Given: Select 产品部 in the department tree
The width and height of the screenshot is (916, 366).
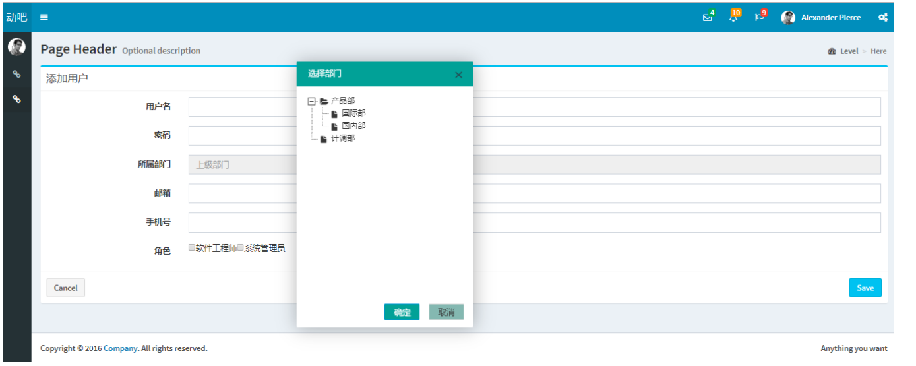Looking at the screenshot, I should pyautogui.click(x=343, y=101).
